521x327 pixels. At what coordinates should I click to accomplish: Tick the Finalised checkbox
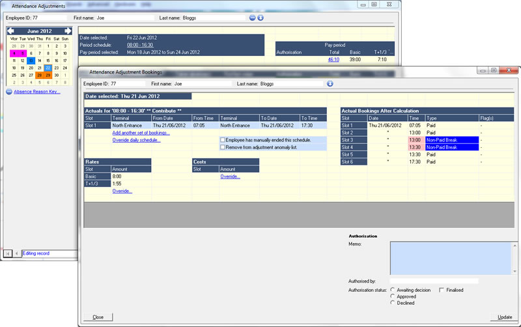(x=442, y=290)
